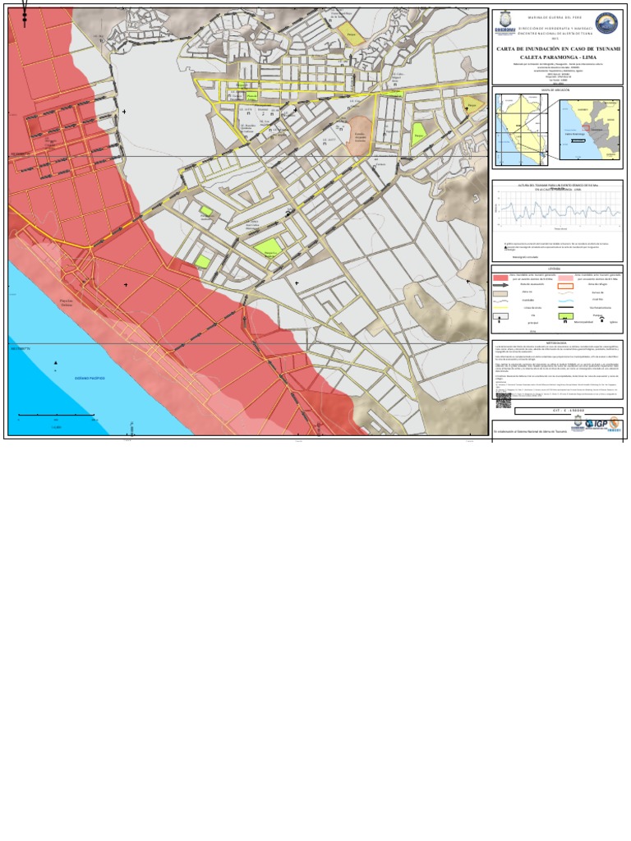This screenshot has height=841, width=631.
Task: Click the scale bar in the ocean area
Action: [x=57, y=415]
